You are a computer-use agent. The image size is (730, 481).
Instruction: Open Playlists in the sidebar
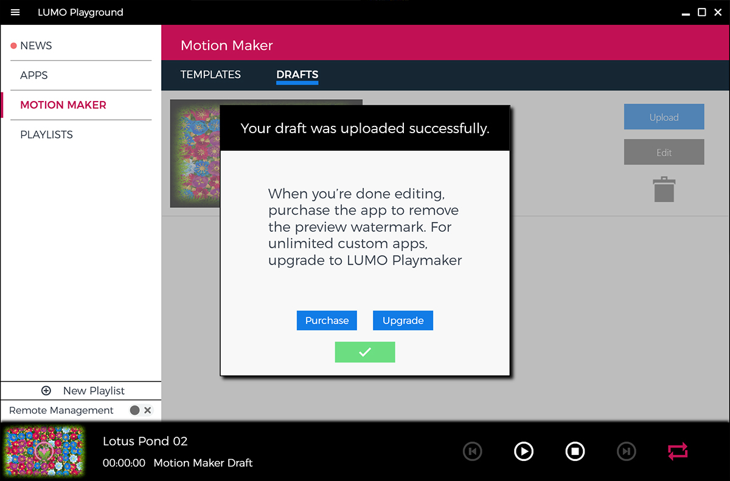46,134
